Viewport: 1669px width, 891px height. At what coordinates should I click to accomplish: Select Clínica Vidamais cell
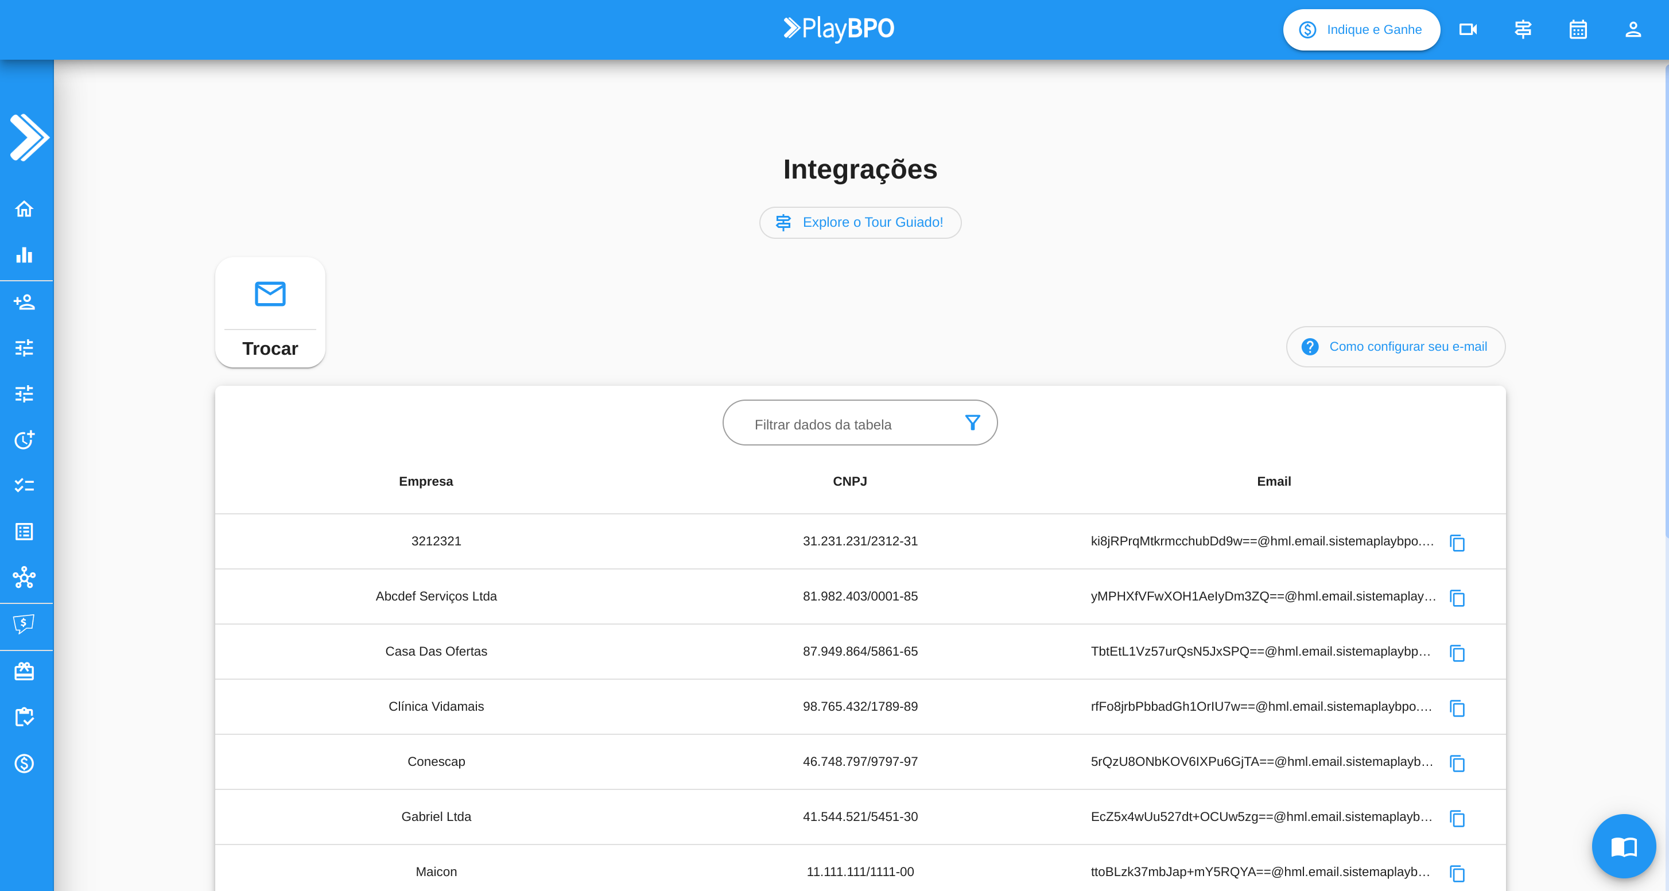(x=436, y=706)
